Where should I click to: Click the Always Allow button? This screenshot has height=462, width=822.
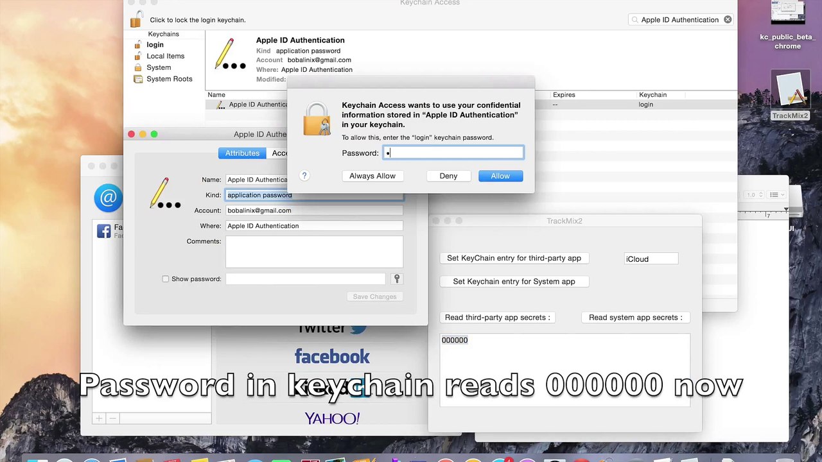click(x=372, y=176)
